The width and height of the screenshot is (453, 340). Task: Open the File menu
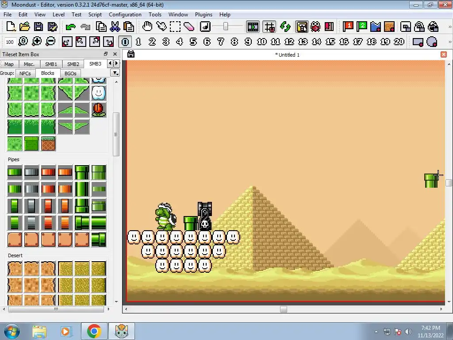[8, 15]
